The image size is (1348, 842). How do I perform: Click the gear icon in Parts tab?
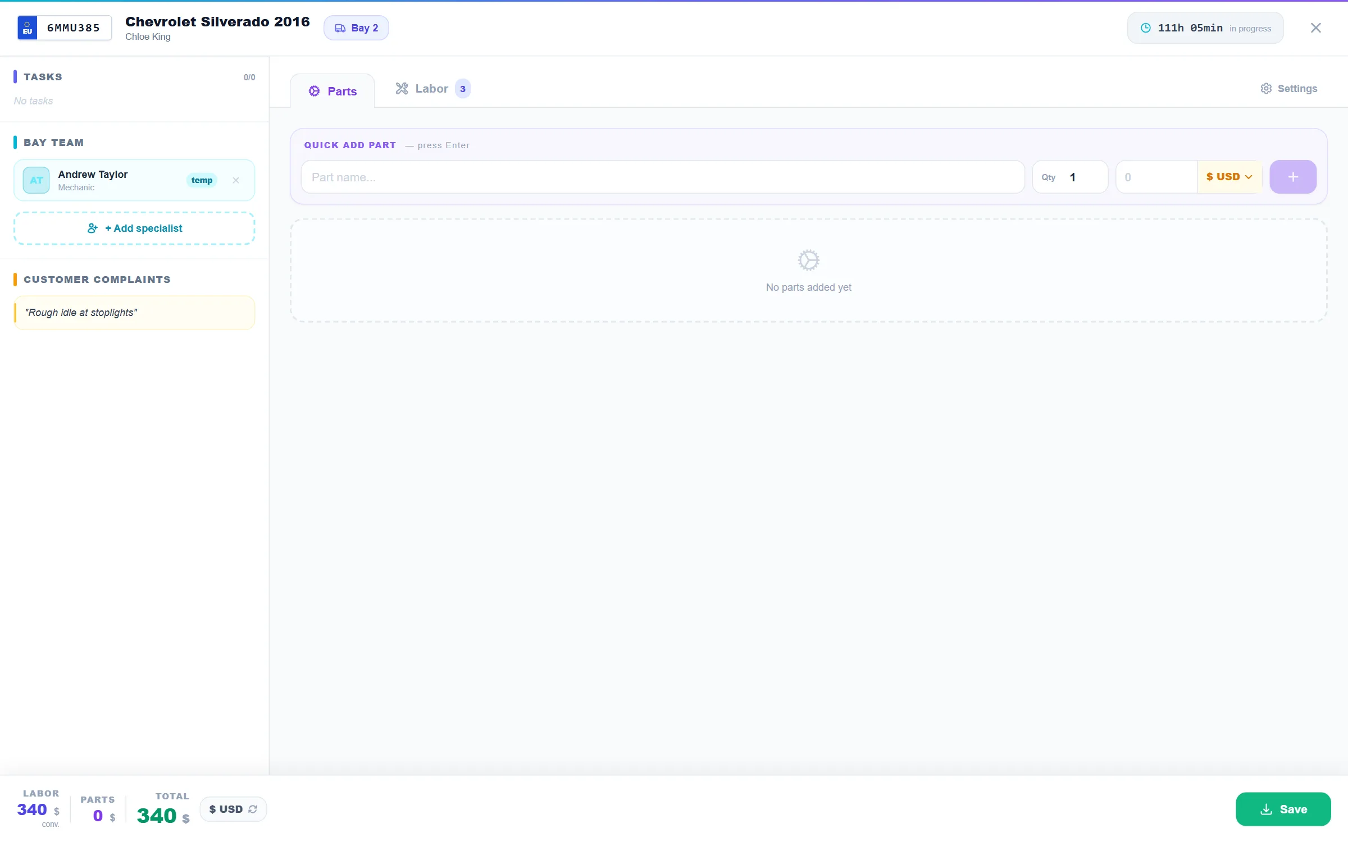click(314, 91)
